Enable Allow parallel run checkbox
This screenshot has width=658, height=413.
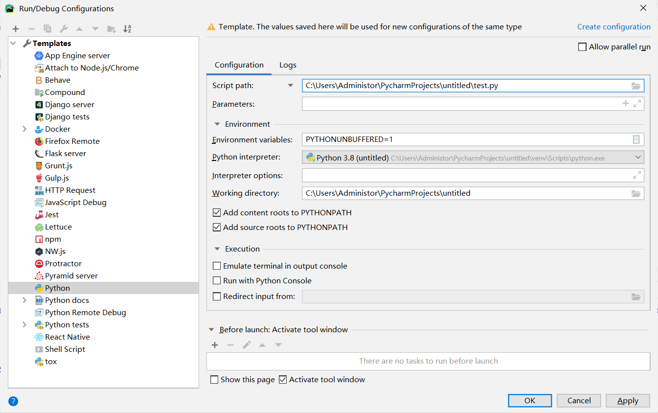(x=582, y=47)
